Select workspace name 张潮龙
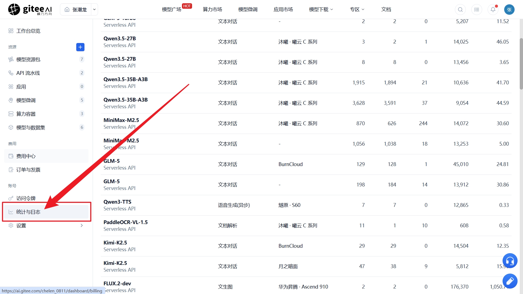Viewport: 523px width, 294px height. point(80,10)
